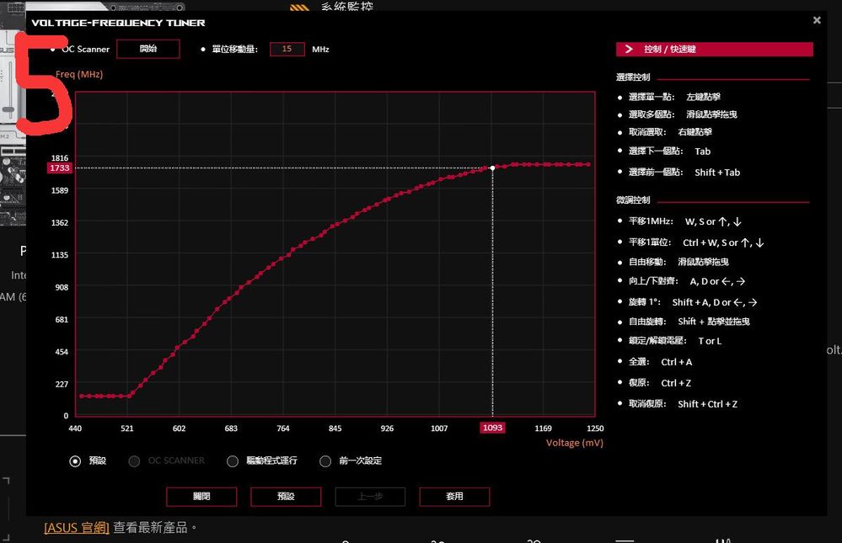Close the Voltage-Frequency Tuner window
This screenshot has height=543, width=842.
(816, 20)
